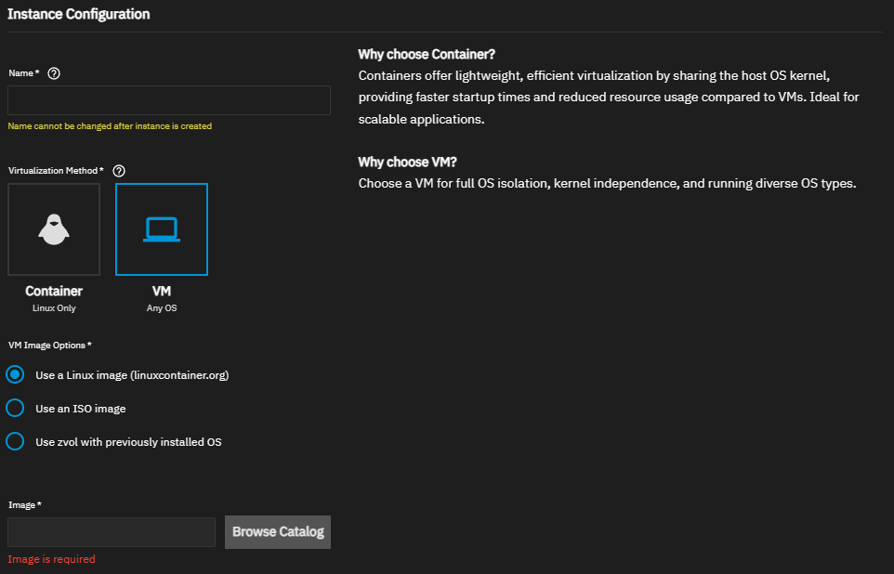Click the 'Any OS' caption text
Viewport: 894px width, 574px height.
coord(162,308)
